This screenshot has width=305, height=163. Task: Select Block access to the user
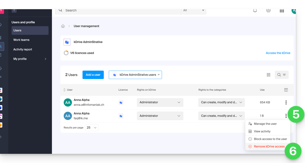coord(270,139)
